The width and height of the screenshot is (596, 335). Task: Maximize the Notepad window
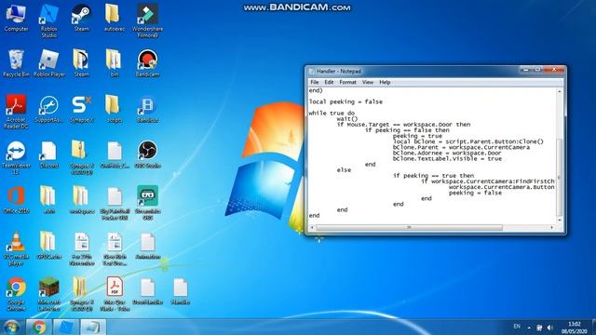[537, 70]
